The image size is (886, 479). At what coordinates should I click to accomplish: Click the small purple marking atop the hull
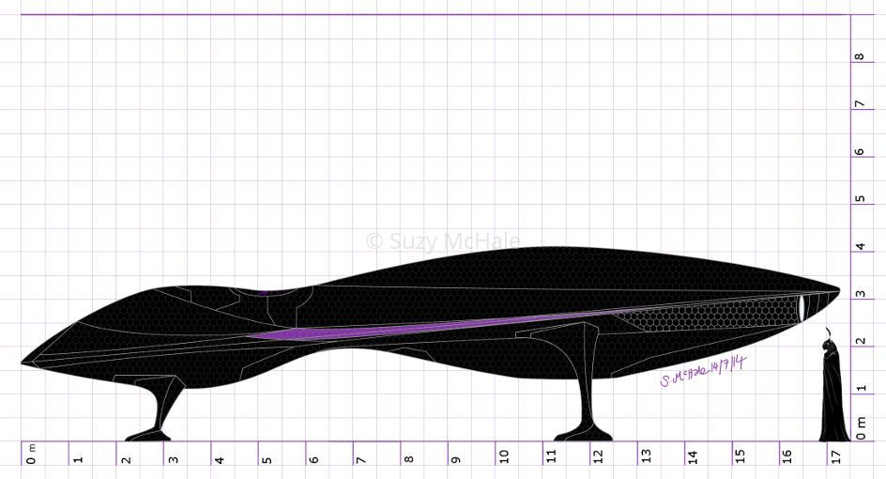(x=264, y=292)
